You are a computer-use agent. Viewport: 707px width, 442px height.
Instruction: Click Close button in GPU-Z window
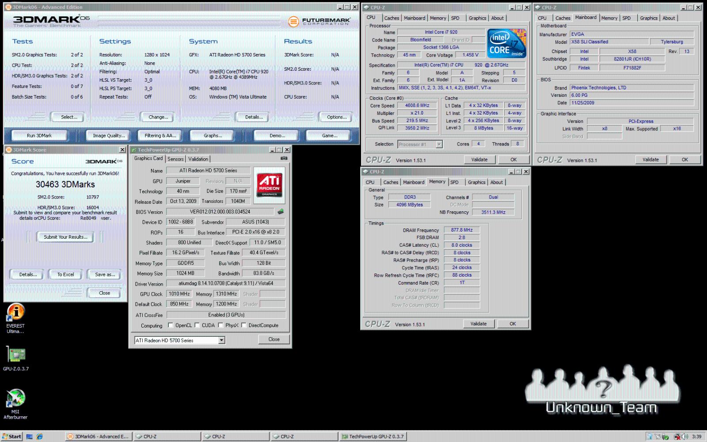coord(274,339)
